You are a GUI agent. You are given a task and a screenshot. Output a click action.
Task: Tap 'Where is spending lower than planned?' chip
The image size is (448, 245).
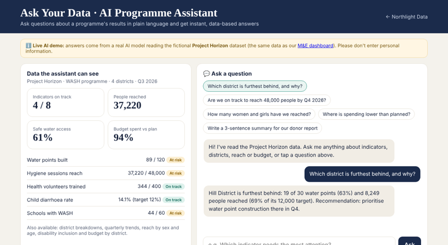tap(366, 114)
